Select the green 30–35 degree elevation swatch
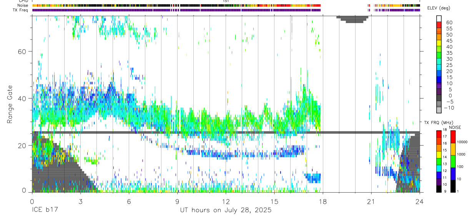 439,56
